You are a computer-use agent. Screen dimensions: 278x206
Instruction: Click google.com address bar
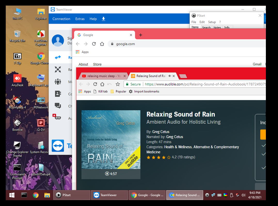point(187,44)
